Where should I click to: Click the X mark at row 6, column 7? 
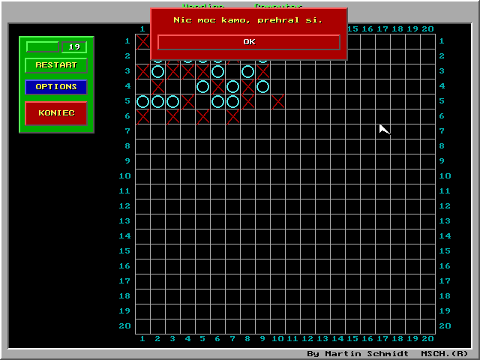[232, 117]
